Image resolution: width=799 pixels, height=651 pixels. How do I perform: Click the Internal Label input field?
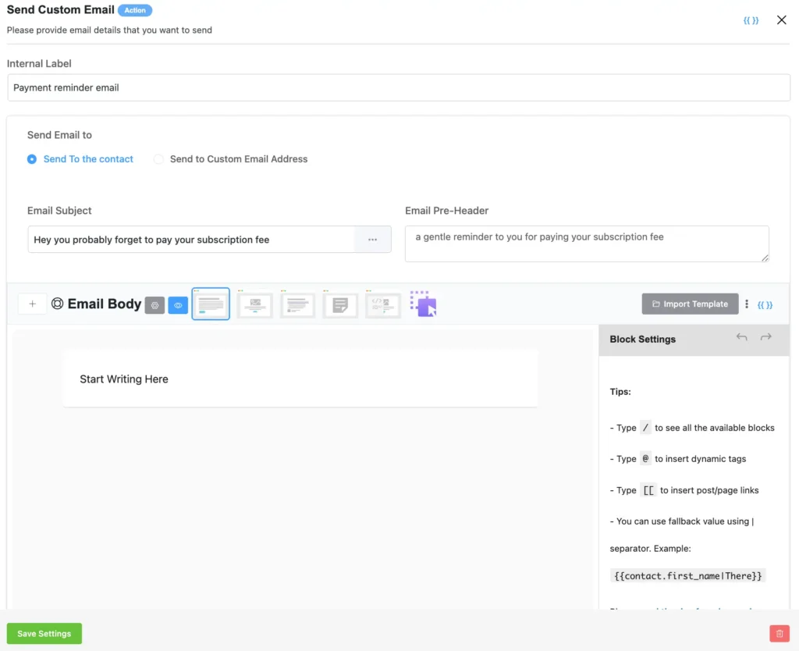point(398,87)
